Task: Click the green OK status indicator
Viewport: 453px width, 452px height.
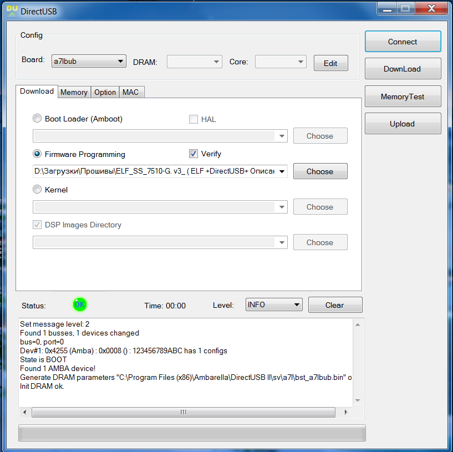Action: pos(80,304)
